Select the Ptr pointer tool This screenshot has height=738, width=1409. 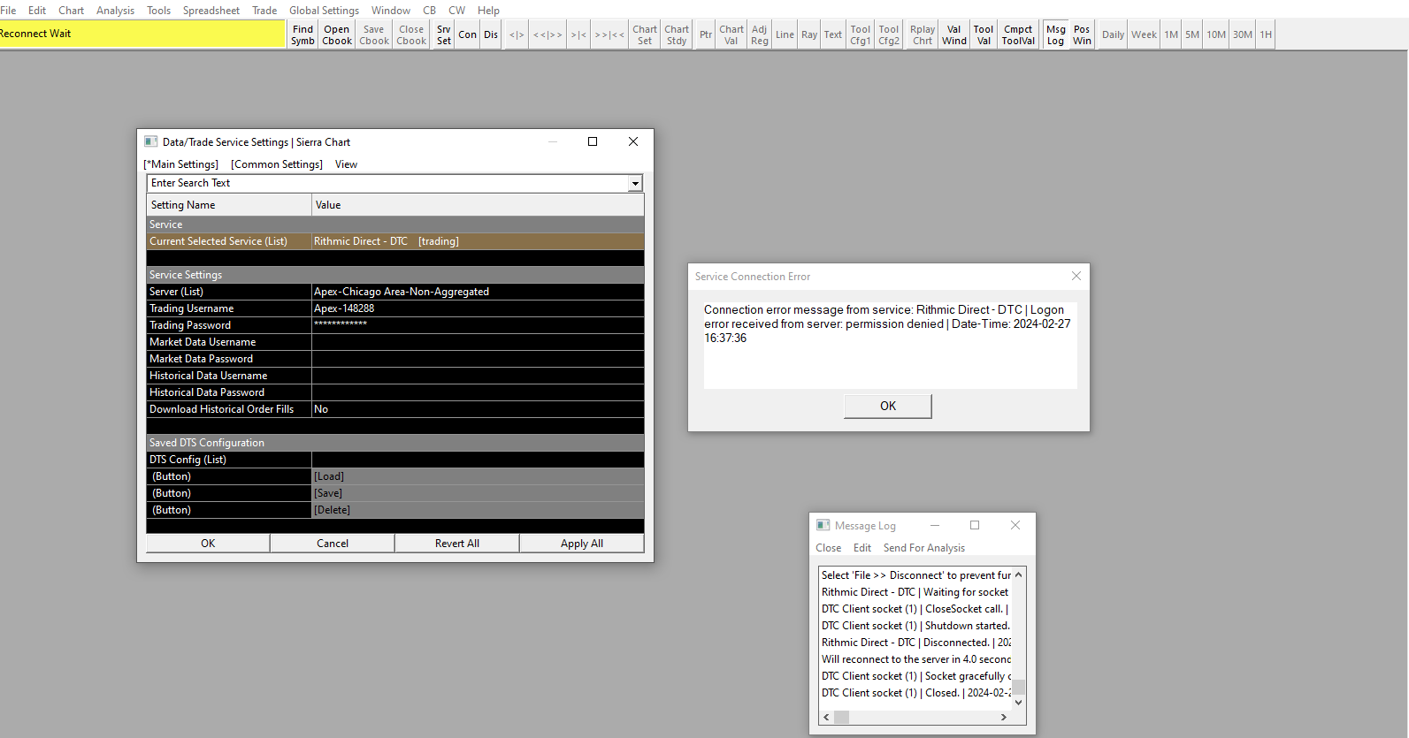pos(706,34)
